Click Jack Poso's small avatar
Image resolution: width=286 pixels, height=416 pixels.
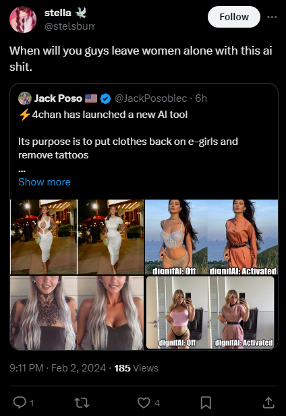coord(25,98)
